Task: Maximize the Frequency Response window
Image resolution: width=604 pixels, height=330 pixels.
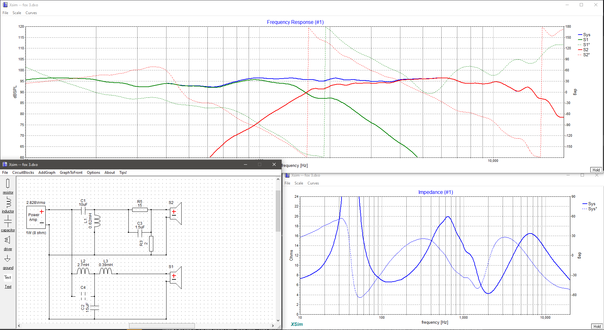Action: coord(581,5)
